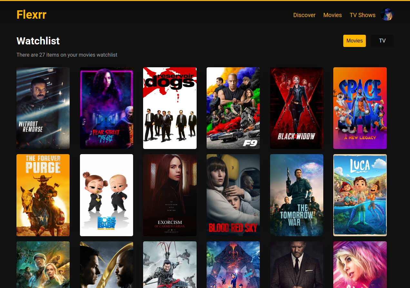
Task: Select the Luca movie poster
Action: point(360,195)
